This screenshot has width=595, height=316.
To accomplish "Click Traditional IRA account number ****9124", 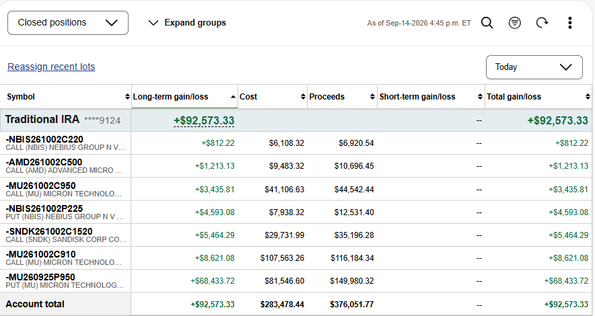I will tap(102, 120).
